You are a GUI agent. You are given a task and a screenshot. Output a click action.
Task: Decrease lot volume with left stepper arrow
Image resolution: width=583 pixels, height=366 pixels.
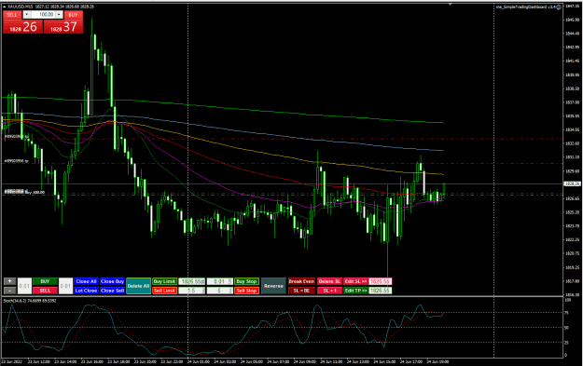[x=26, y=15]
